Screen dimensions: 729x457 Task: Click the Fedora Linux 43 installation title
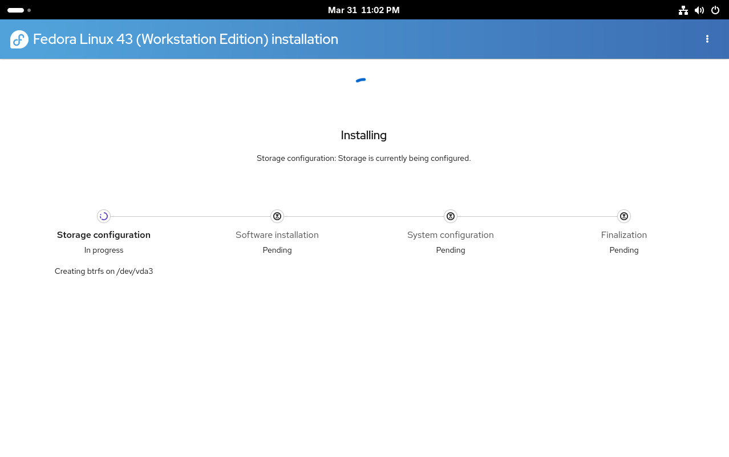click(185, 39)
